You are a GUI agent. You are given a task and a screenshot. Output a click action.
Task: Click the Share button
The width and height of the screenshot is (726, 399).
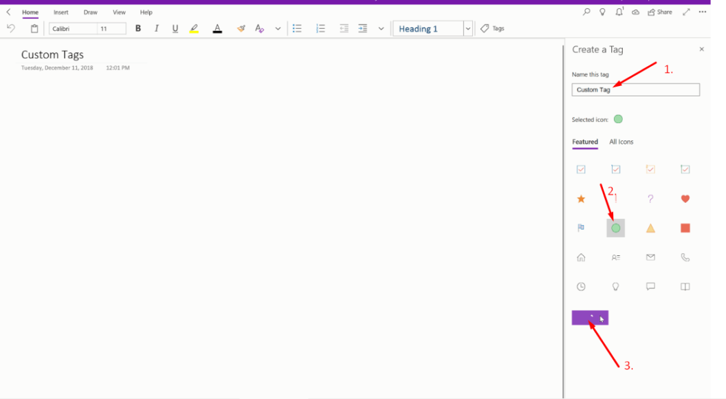[659, 12]
